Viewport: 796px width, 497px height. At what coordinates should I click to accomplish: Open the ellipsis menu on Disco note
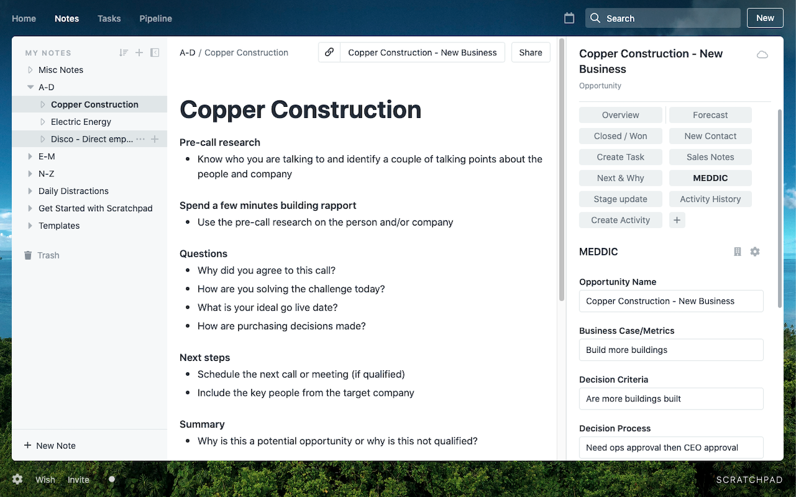coord(140,139)
